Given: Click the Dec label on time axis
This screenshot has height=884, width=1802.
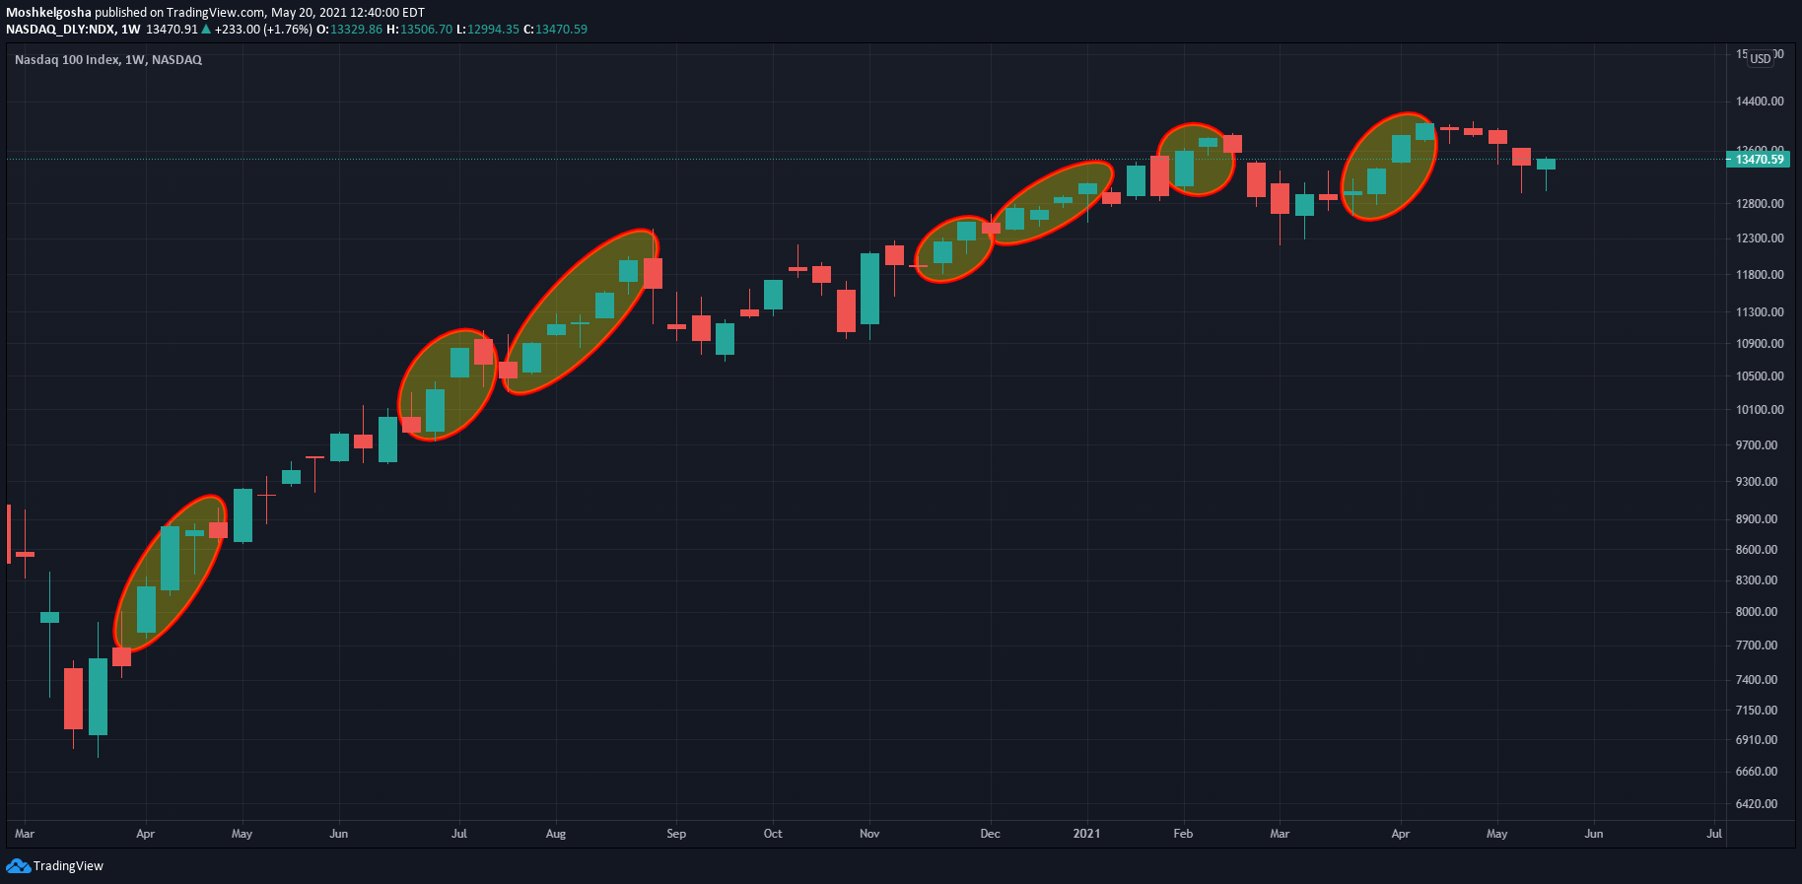Looking at the screenshot, I should click(x=990, y=834).
